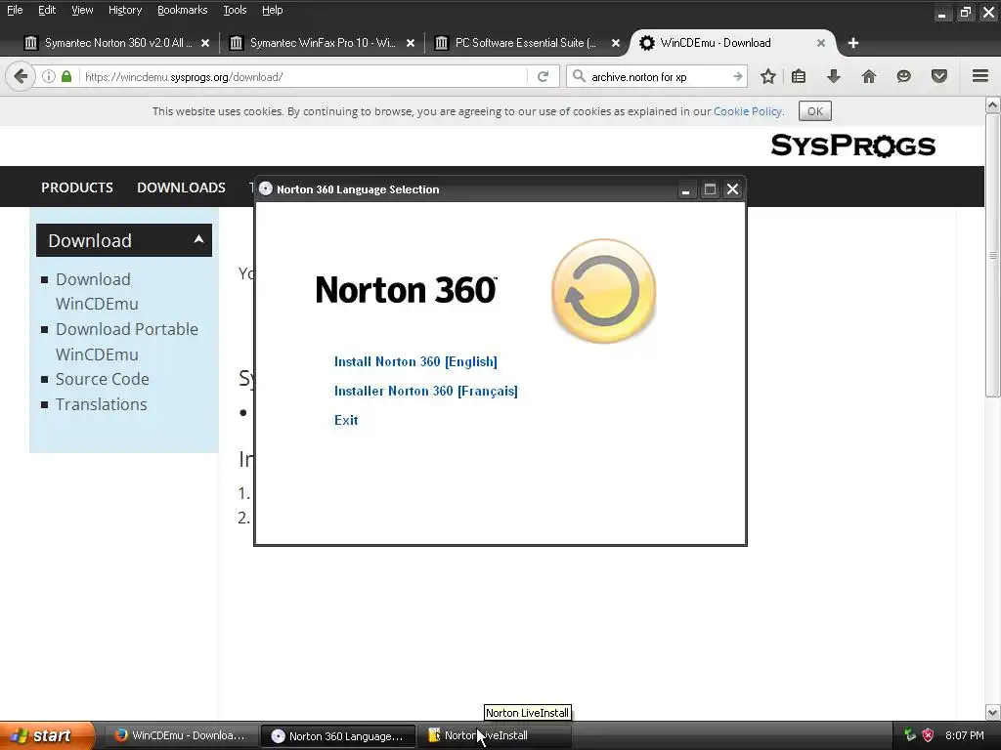This screenshot has width=1001, height=750.
Task: Click the green secure padlock icon
Action: pos(66,76)
